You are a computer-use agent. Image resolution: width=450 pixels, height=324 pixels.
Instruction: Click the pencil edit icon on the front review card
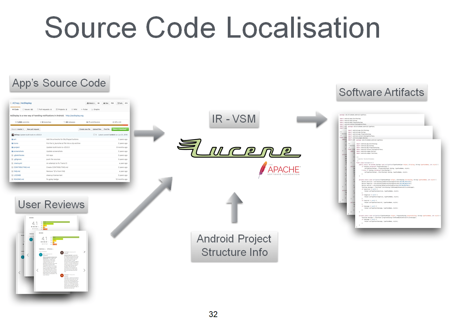(x=84, y=252)
